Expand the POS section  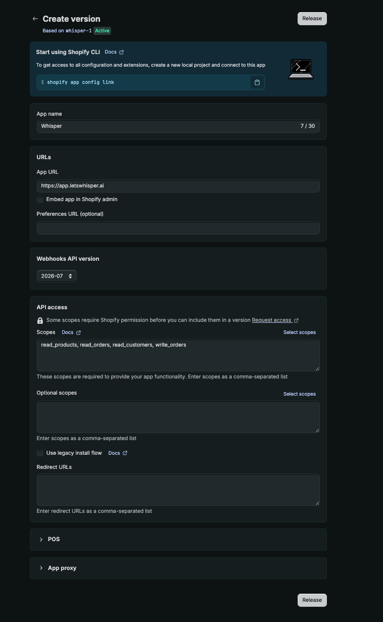pyautogui.click(x=178, y=540)
